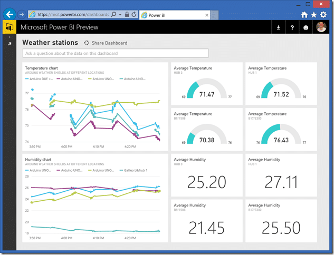Click the 71.47 gauge value for HUB 3
This screenshot has height=255, width=334.
[207, 94]
